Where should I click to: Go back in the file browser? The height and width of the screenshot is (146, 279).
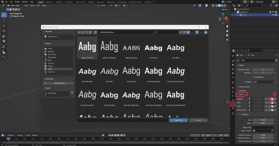pyautogui.click(x=79, y=32)
